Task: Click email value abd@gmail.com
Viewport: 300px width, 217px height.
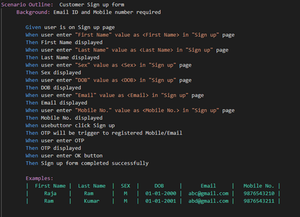Action: (x=208, y=201)
